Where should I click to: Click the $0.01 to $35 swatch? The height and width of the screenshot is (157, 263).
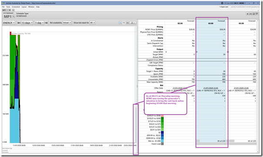[x=162, y=130]
